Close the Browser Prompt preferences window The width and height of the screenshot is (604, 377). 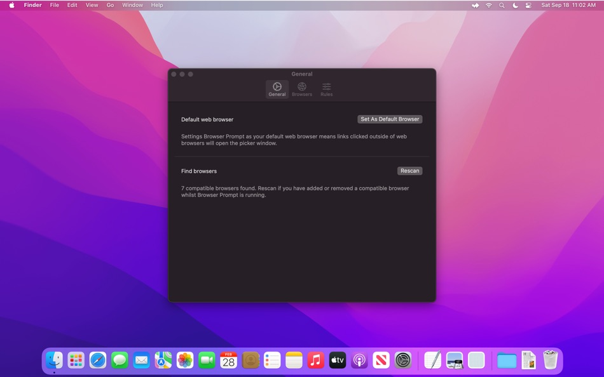point(174,74)
